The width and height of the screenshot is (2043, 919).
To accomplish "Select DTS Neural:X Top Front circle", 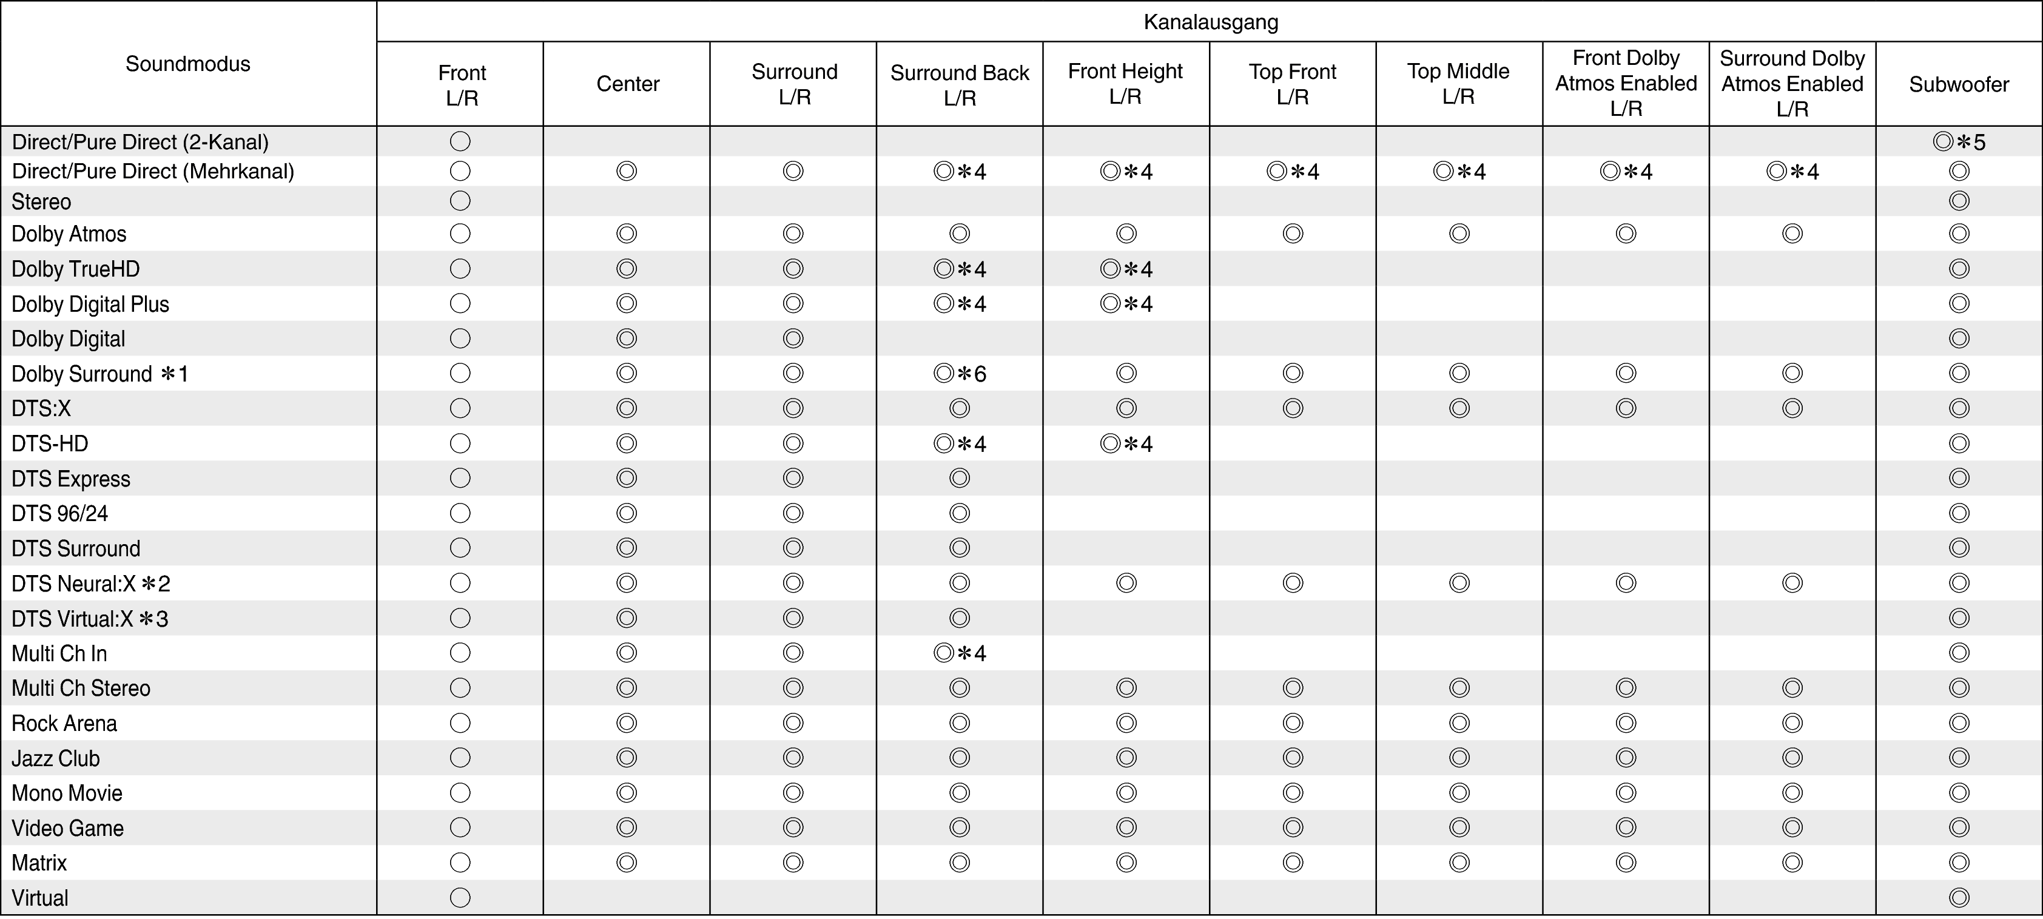I will (1293, 584).
